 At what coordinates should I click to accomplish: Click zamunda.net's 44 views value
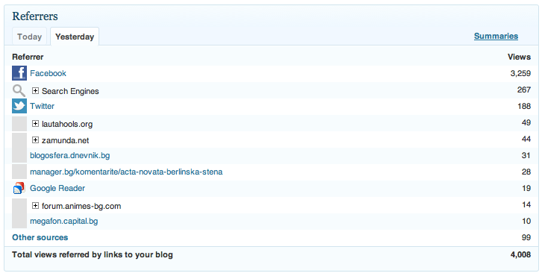526,139
